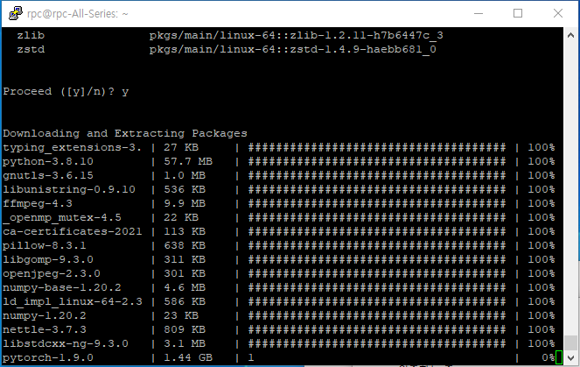This screenshot has height=367, width=580.
Task: Click the ffmpeg-4.3 package name
Action: tap(38, 204)
